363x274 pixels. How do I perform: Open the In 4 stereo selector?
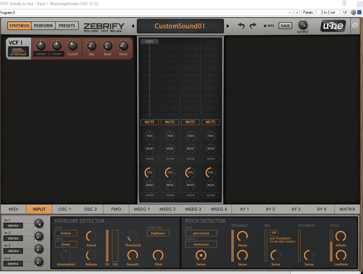point(13,264)
